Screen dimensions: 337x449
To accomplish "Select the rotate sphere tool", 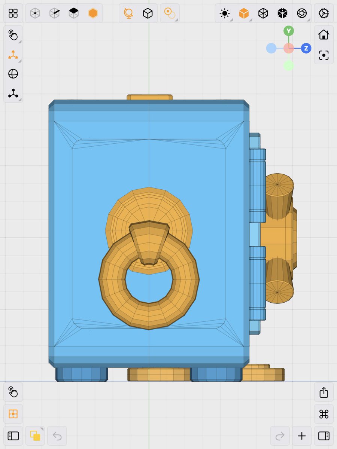I will point(13,74).
